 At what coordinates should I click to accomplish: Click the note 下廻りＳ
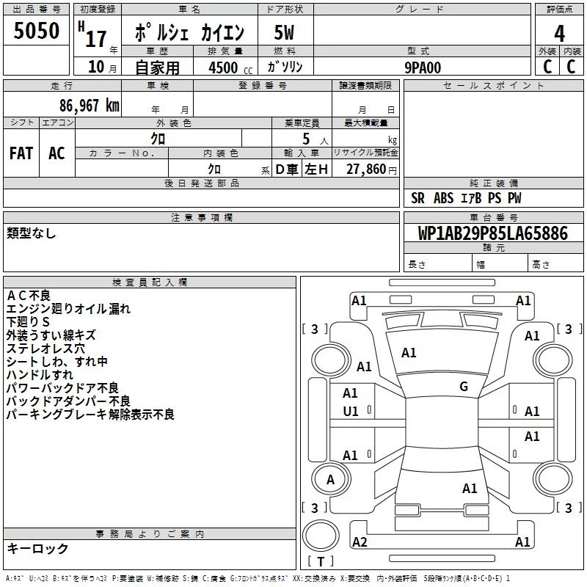tap(28, 321)
